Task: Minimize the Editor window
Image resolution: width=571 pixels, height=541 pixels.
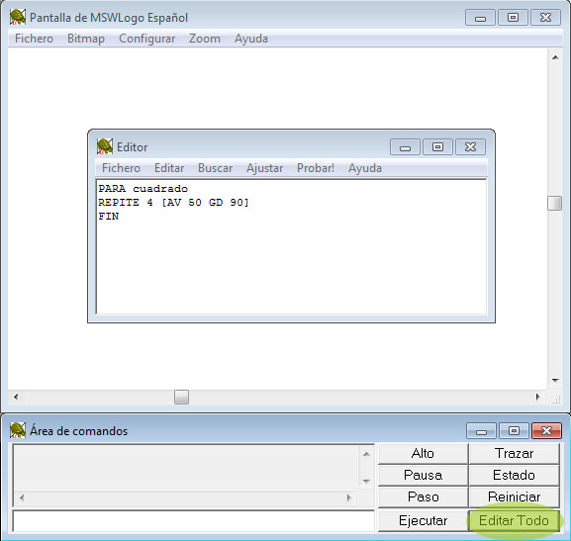Action: point(405,147)
